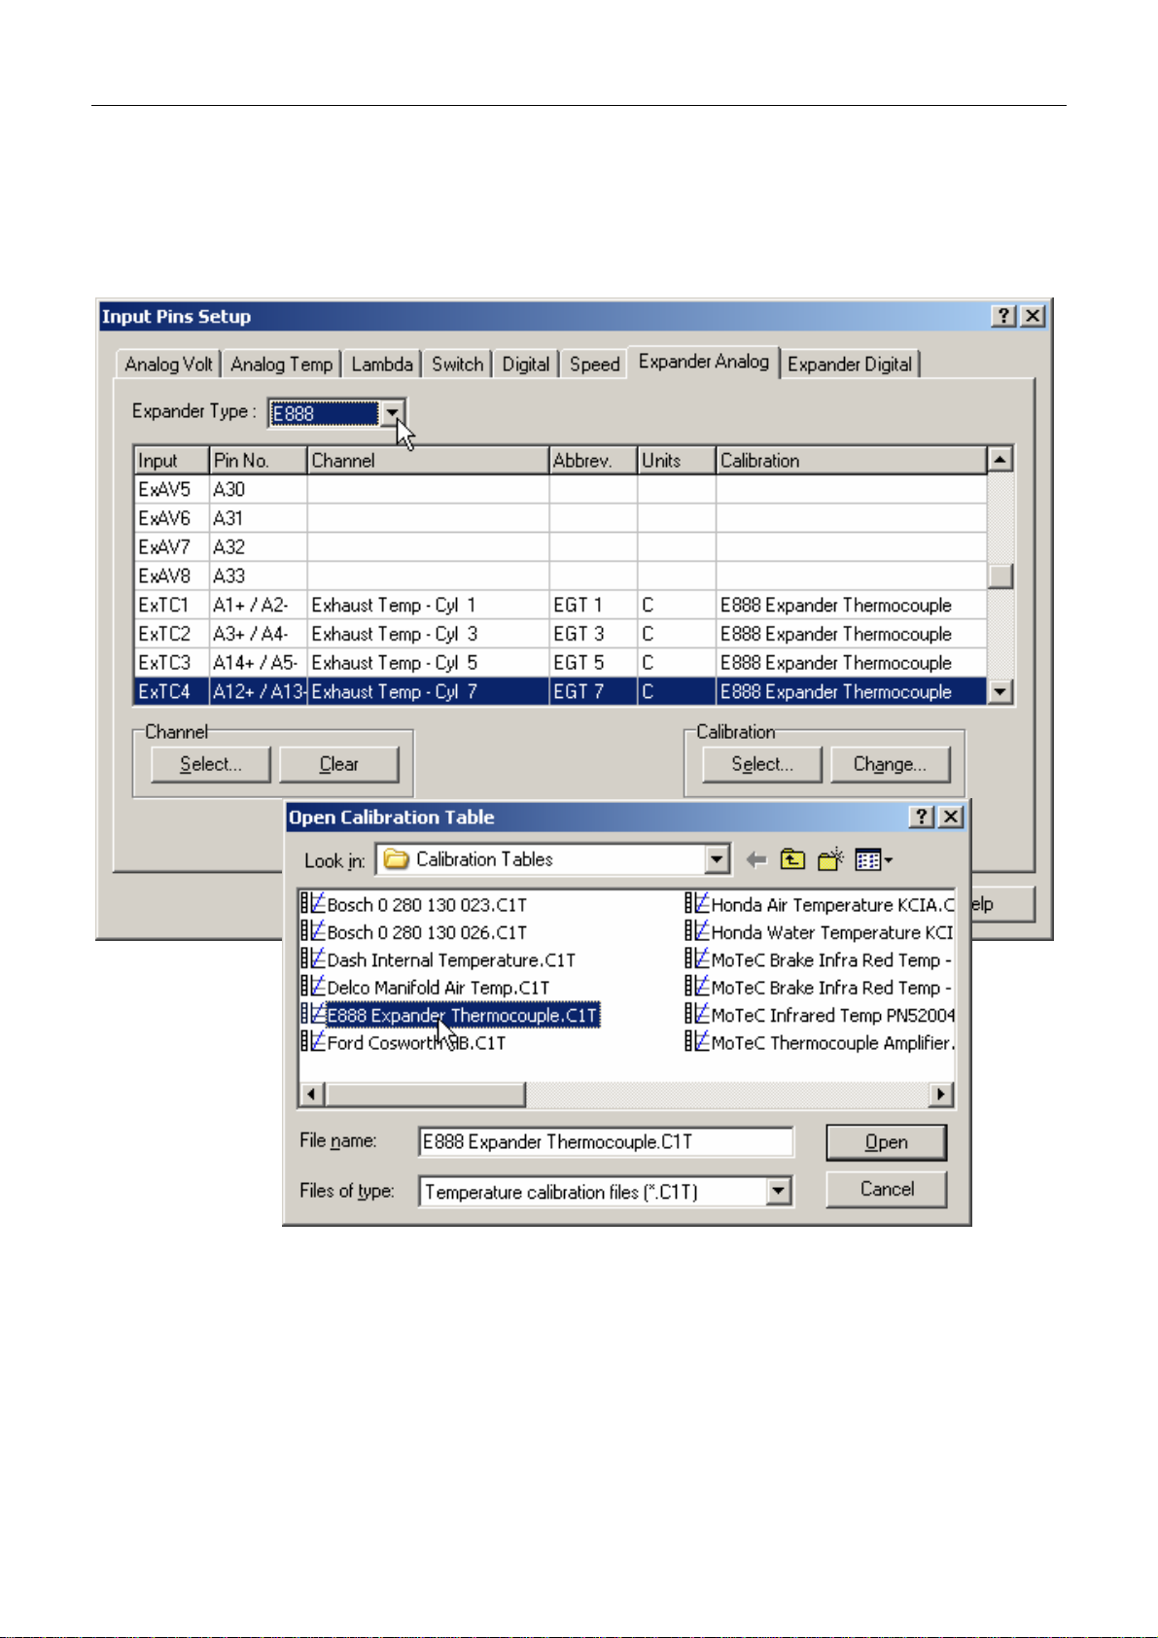Select the ExTC1 Exhaust Temp - Cyl 1 row
This screenshot has width=1158, height=1638.
560,605
